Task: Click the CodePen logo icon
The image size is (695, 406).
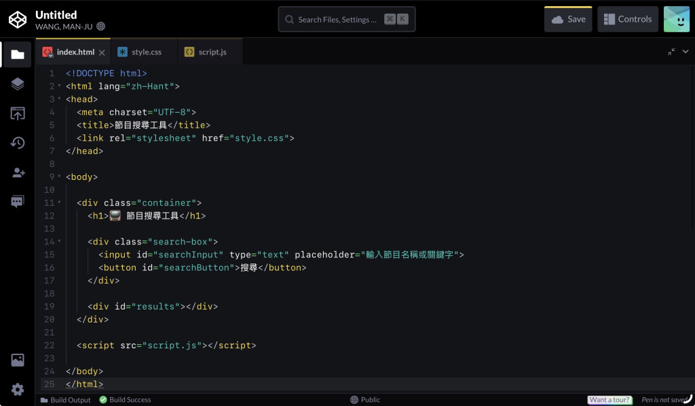Action: (18, 20)
